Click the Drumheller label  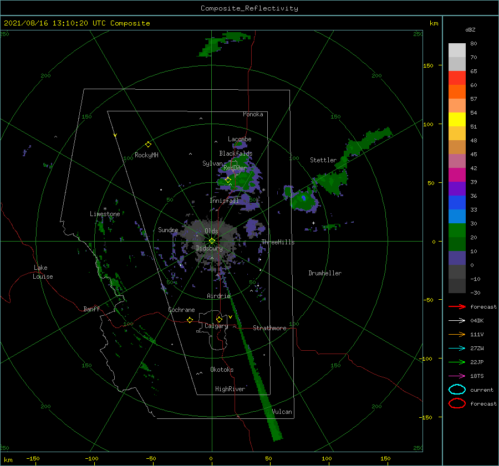click(325, 273)
